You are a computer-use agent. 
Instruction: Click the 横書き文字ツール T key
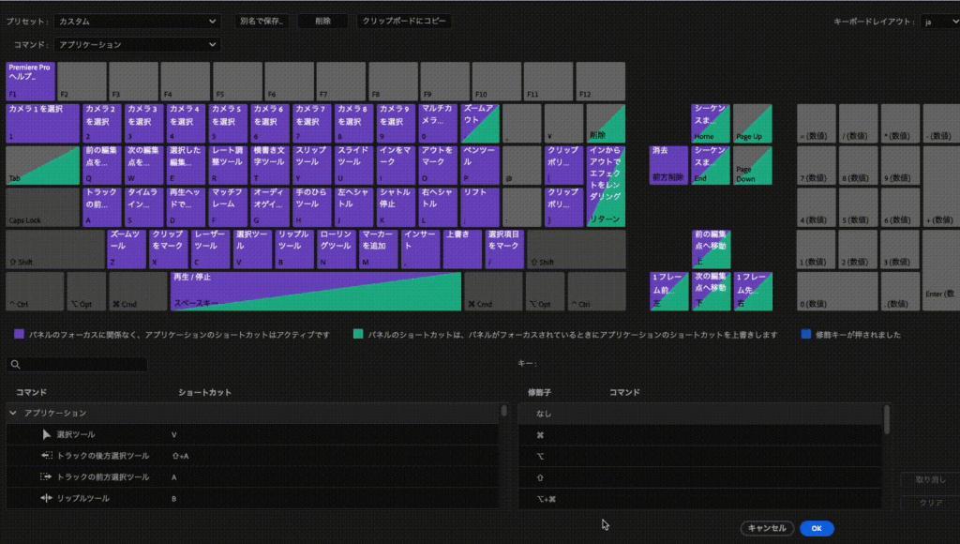tap(270, 165)
